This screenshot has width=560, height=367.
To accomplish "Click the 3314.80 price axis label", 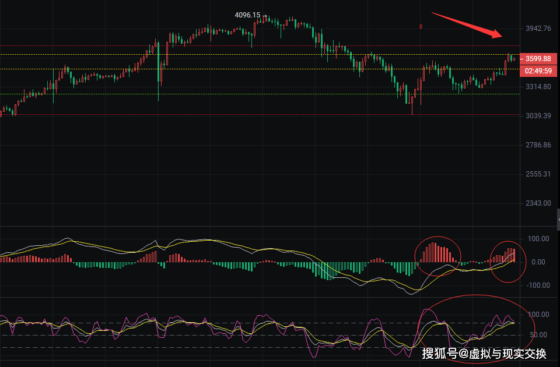I will (x=538, y=87).
